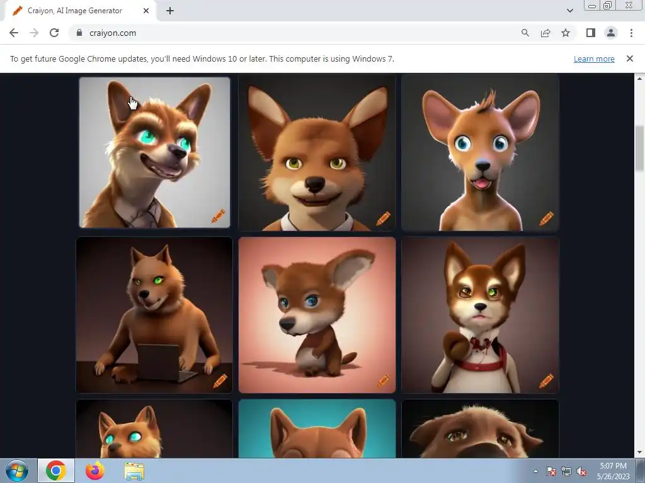Screen dimensions: 645x483
Task: Click crayon icon on red-collar fox image
Action: [546, 380]
